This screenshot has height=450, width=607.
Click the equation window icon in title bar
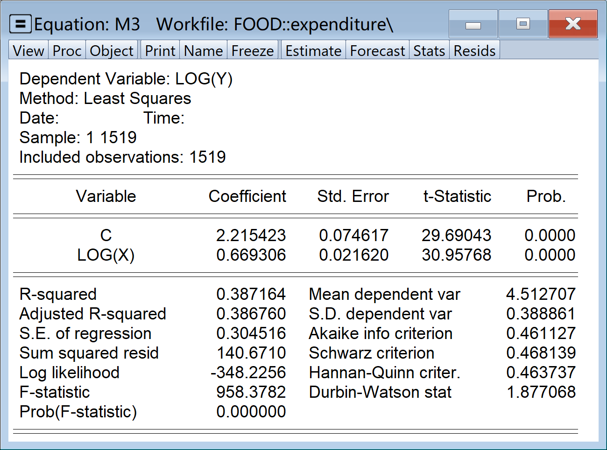[x=21, y=24]
